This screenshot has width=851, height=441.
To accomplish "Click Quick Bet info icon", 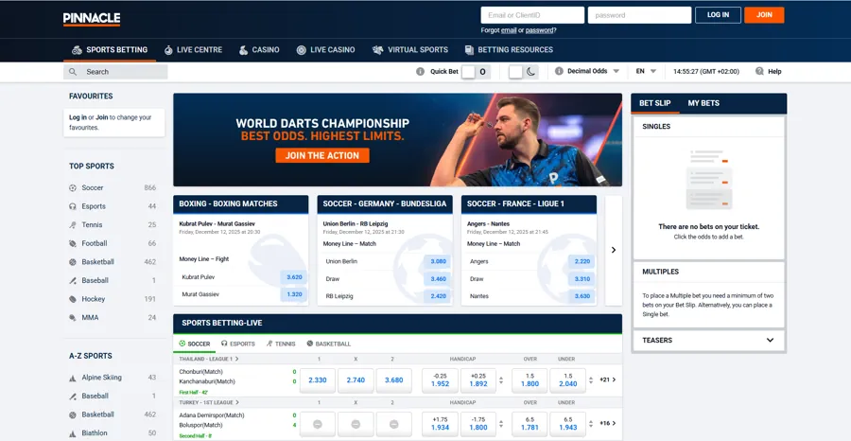I will pyautogui.click(x=420, y=71).
